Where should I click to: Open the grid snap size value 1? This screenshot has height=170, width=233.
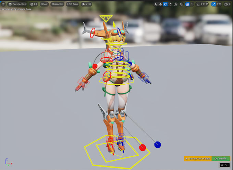[x=192, y=4]
